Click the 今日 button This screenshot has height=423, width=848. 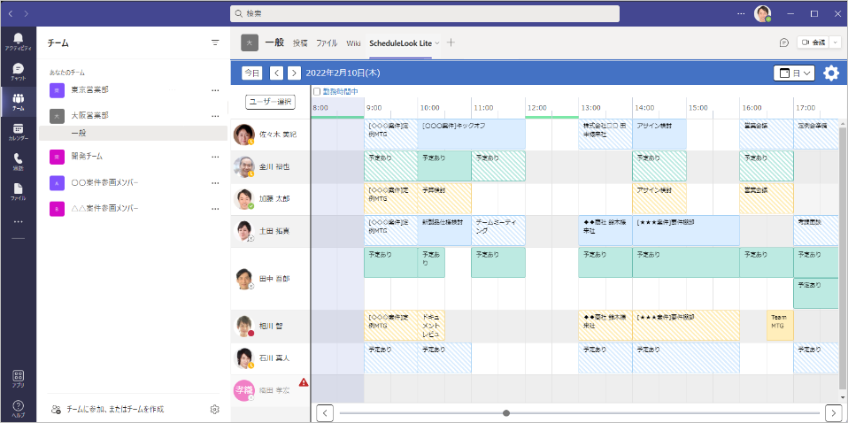(x=252, y=73)
